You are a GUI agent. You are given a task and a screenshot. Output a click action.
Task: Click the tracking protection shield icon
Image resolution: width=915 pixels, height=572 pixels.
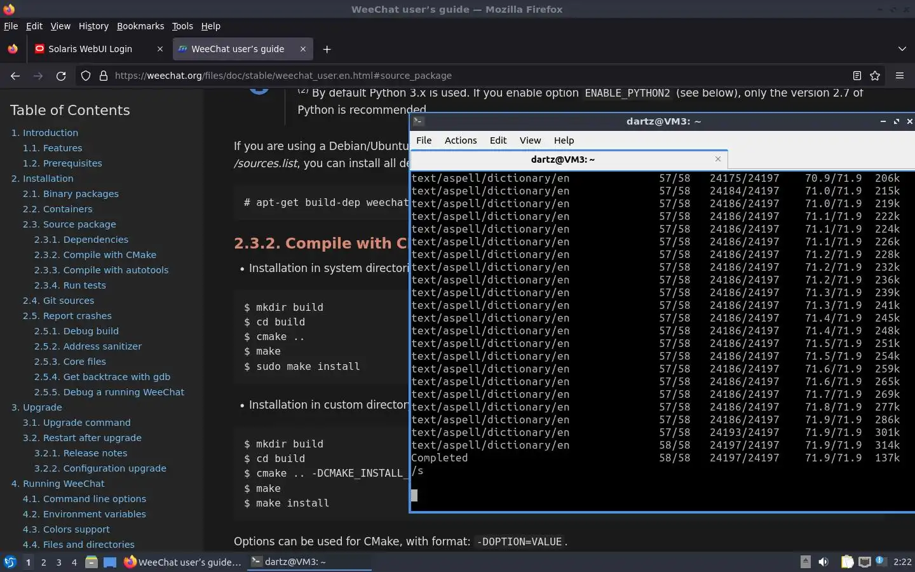coord(86,76)
